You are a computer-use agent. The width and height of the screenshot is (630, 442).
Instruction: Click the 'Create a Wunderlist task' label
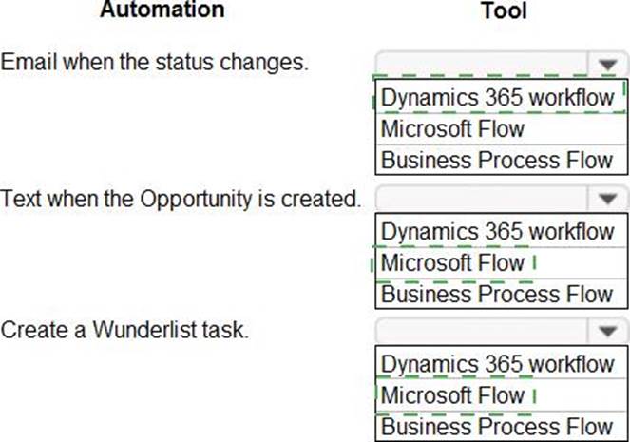tap(124, 331)
